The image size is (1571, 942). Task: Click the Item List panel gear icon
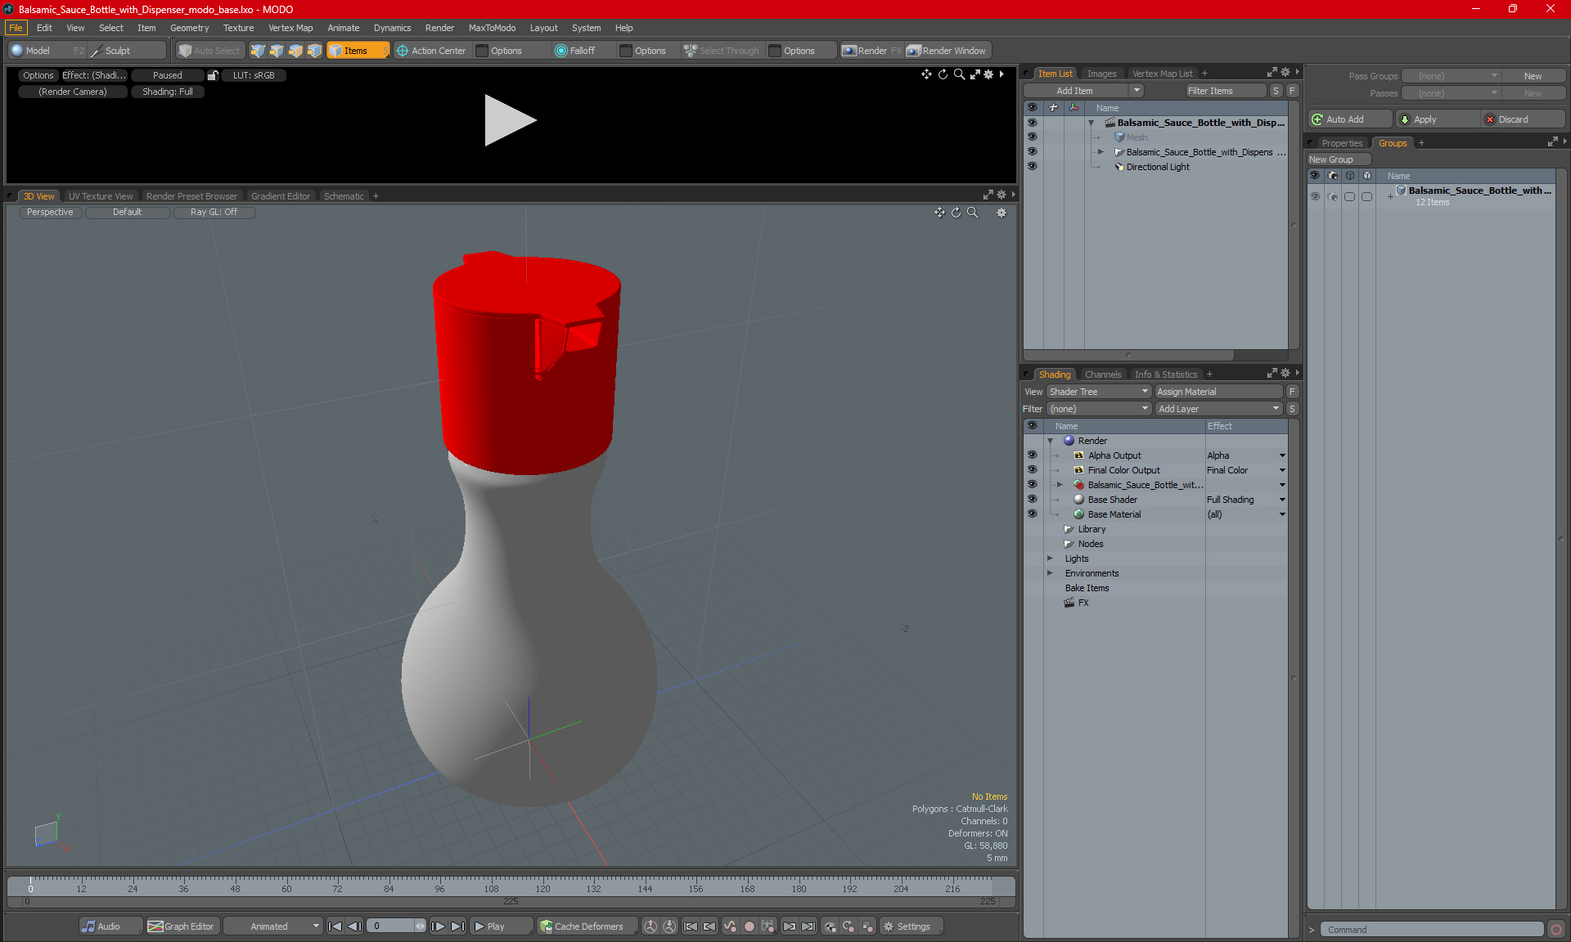[x=1285, y=73]
